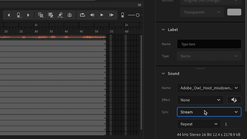Image resolution: width=247 pixels, height=139 pixels.
Task: Open the Sync dropdown showing Stream
Action: tap(209, 112)
